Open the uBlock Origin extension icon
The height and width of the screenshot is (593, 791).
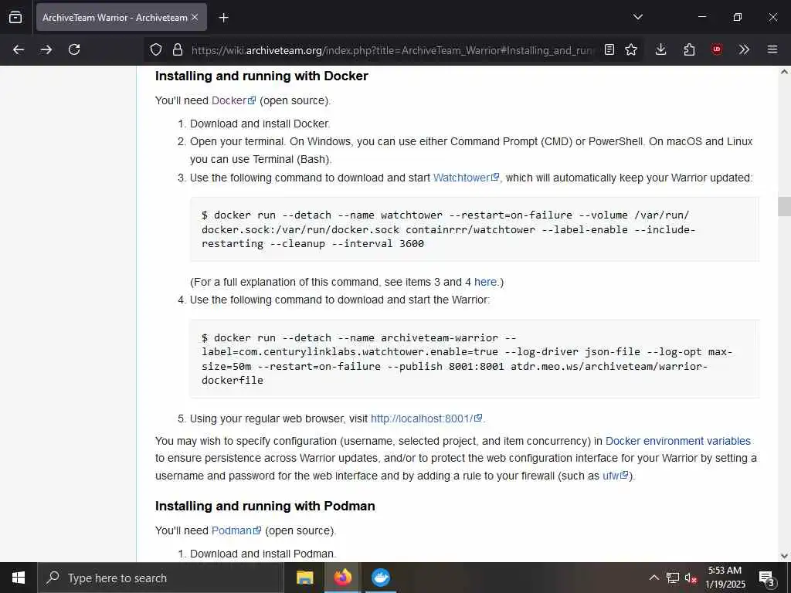point(717,49)
